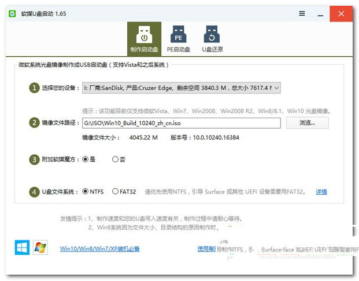The image size is (359, 281).
Task: Choose FAT32 as the U盘文件系统
Action: [x=115, y=191]
